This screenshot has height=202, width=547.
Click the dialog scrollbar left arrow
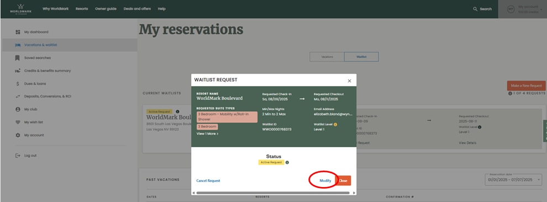(193, 193)
